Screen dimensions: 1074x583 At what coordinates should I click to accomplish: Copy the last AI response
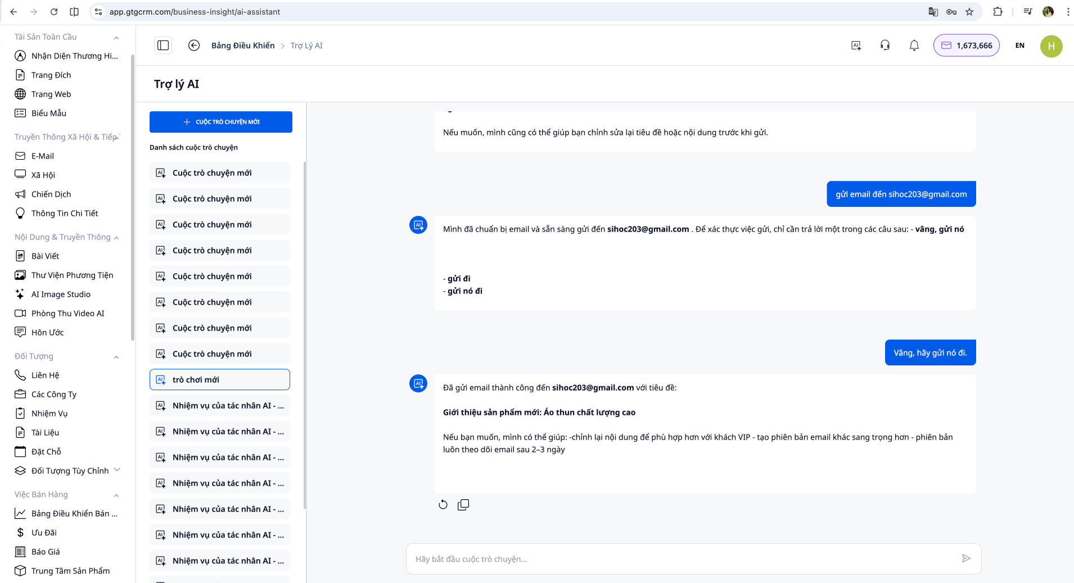coord(463,505)
